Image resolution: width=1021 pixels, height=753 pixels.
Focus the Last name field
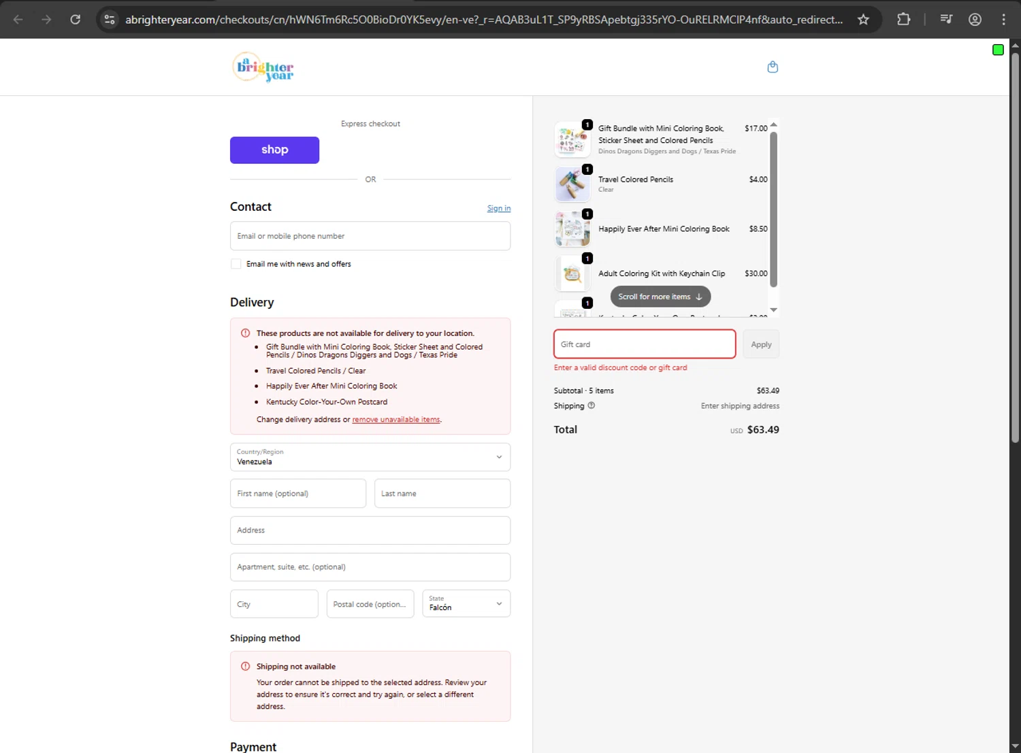(x=442, y=493)
